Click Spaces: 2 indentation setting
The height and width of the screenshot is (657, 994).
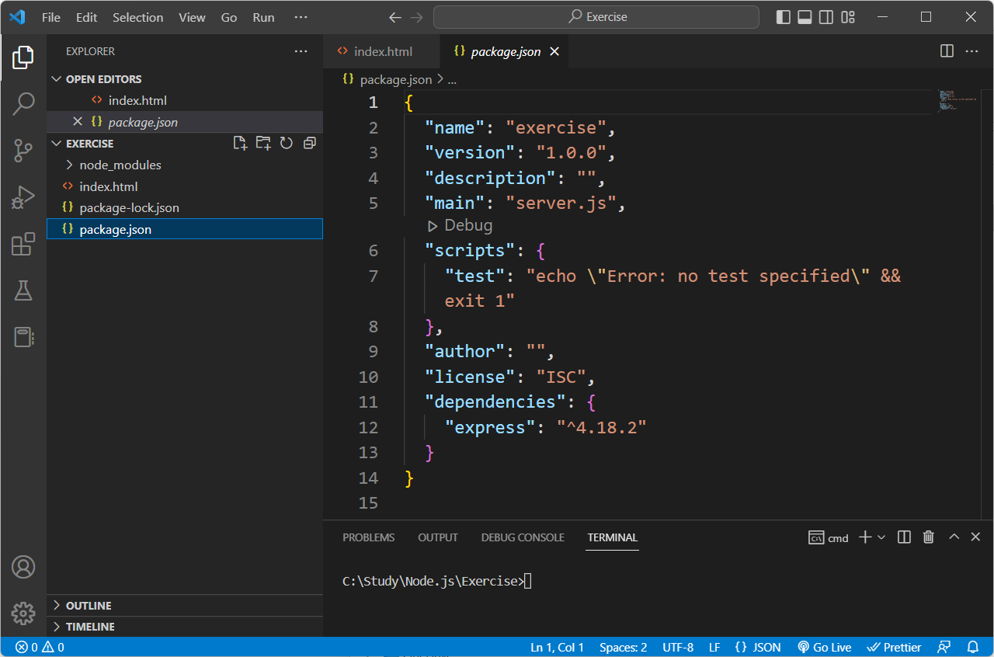tap(624, 647)
